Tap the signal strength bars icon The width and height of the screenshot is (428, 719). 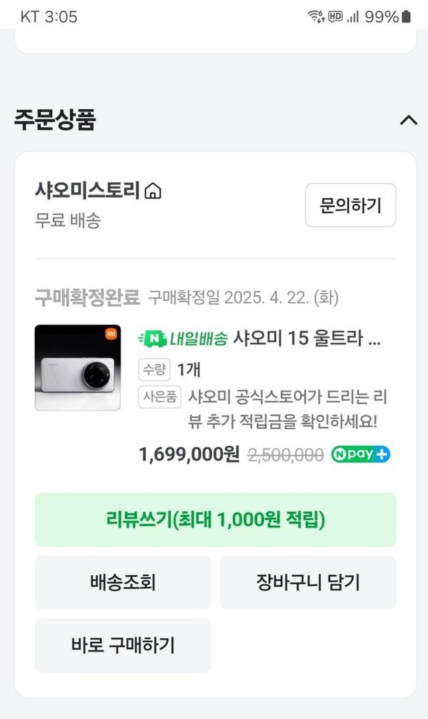(354, 17)
